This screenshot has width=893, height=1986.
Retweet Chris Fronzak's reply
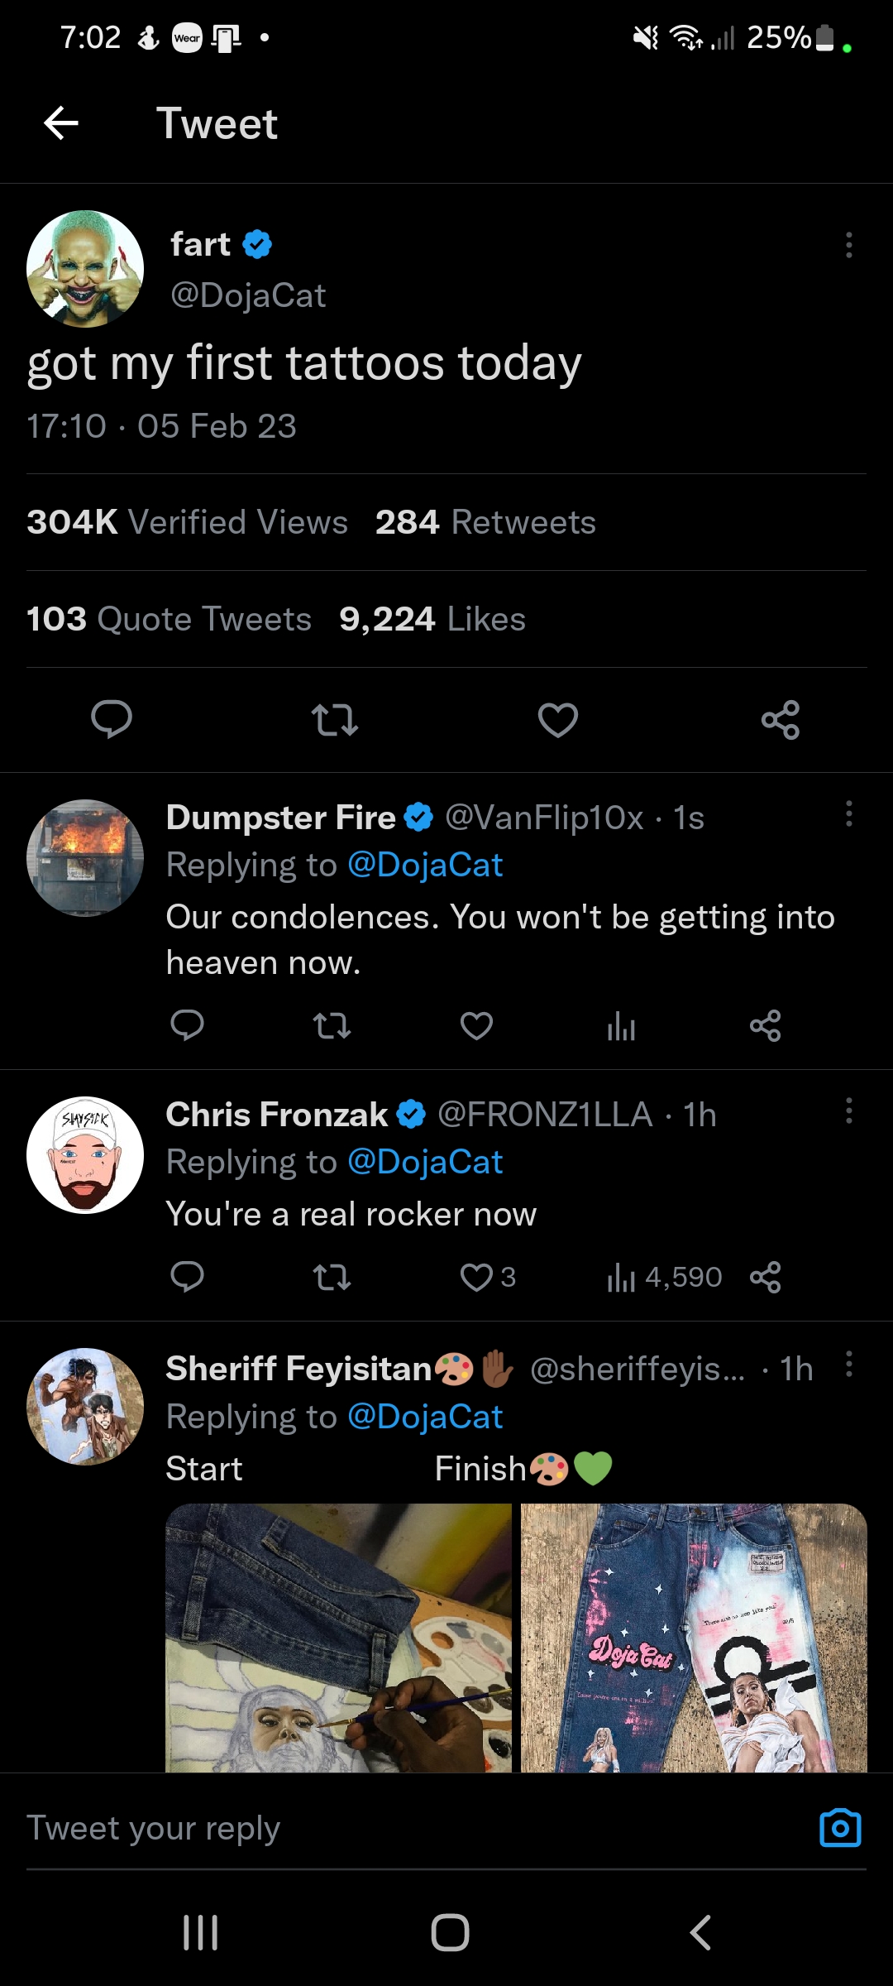332,1278
